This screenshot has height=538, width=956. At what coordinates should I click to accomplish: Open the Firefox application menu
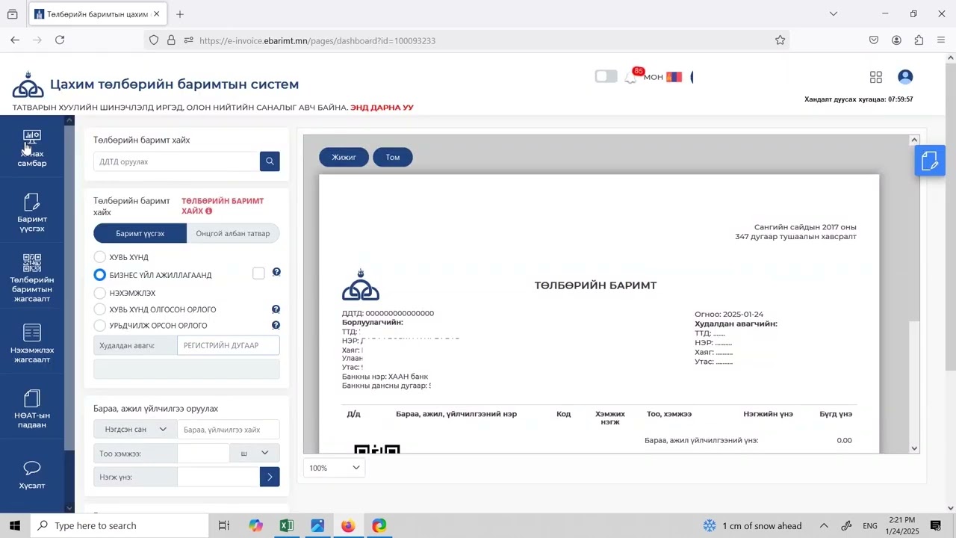(941, 40)
